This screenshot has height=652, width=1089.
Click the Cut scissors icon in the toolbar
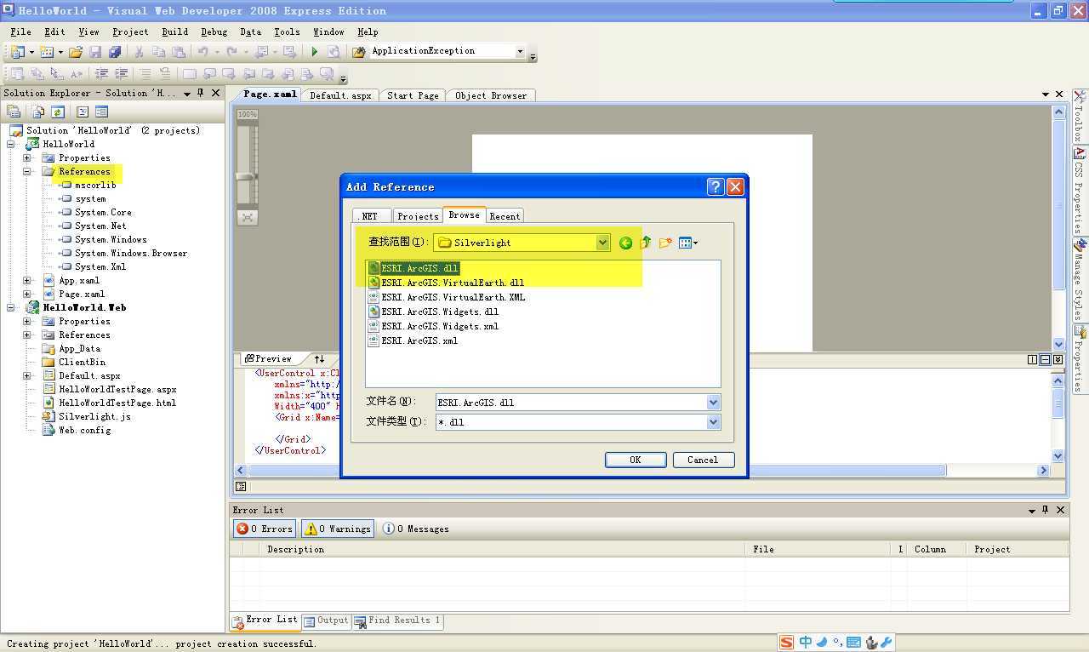click(x=139, y=52)
